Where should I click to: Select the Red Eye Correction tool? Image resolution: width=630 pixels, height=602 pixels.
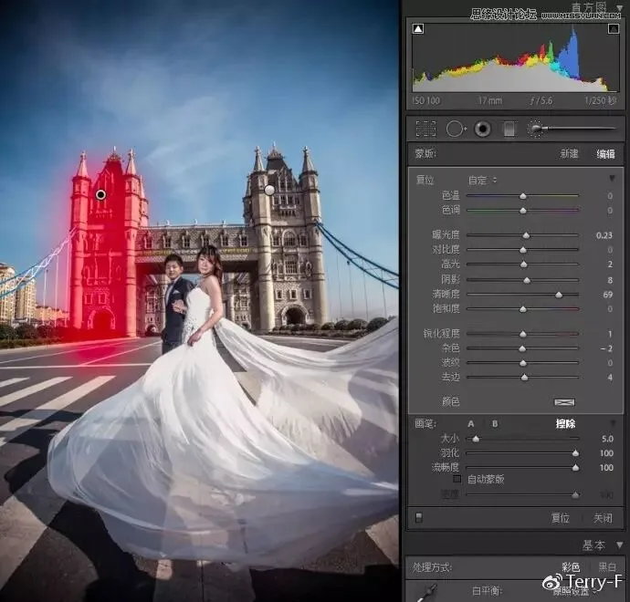(x=482, y=129)
